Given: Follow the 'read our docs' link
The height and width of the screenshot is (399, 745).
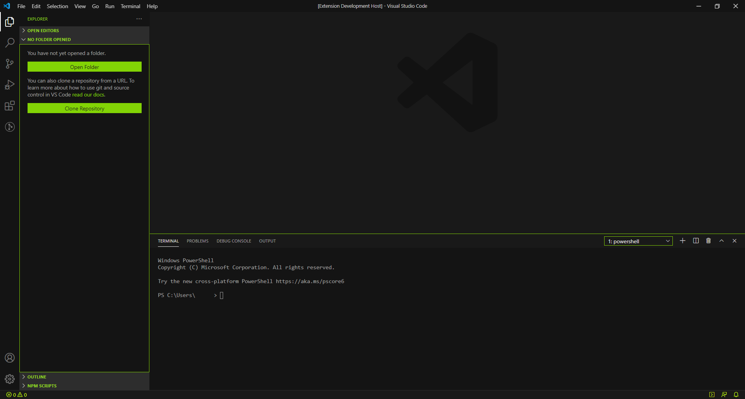Looking at the screenshot, I should coord(88,95).
